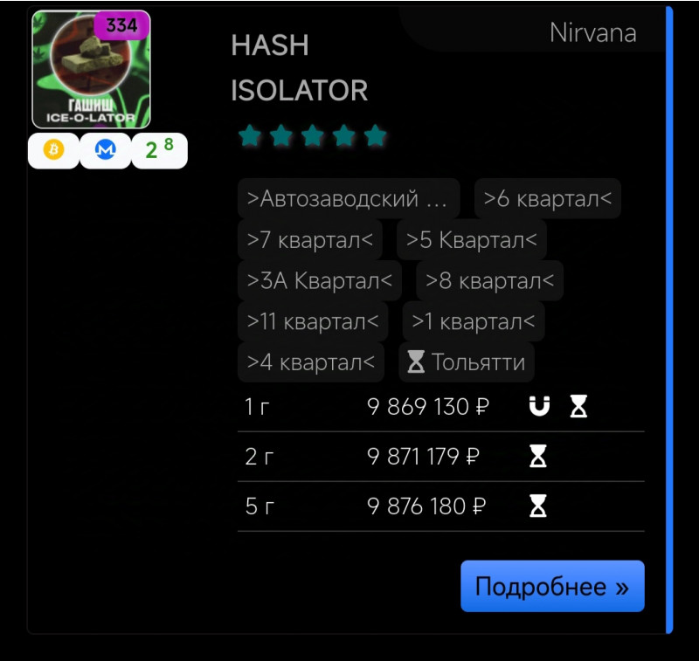Click the magnet icon in the 1 г row
The height and width of the screenshot is (661, 699).
(539, 406)
